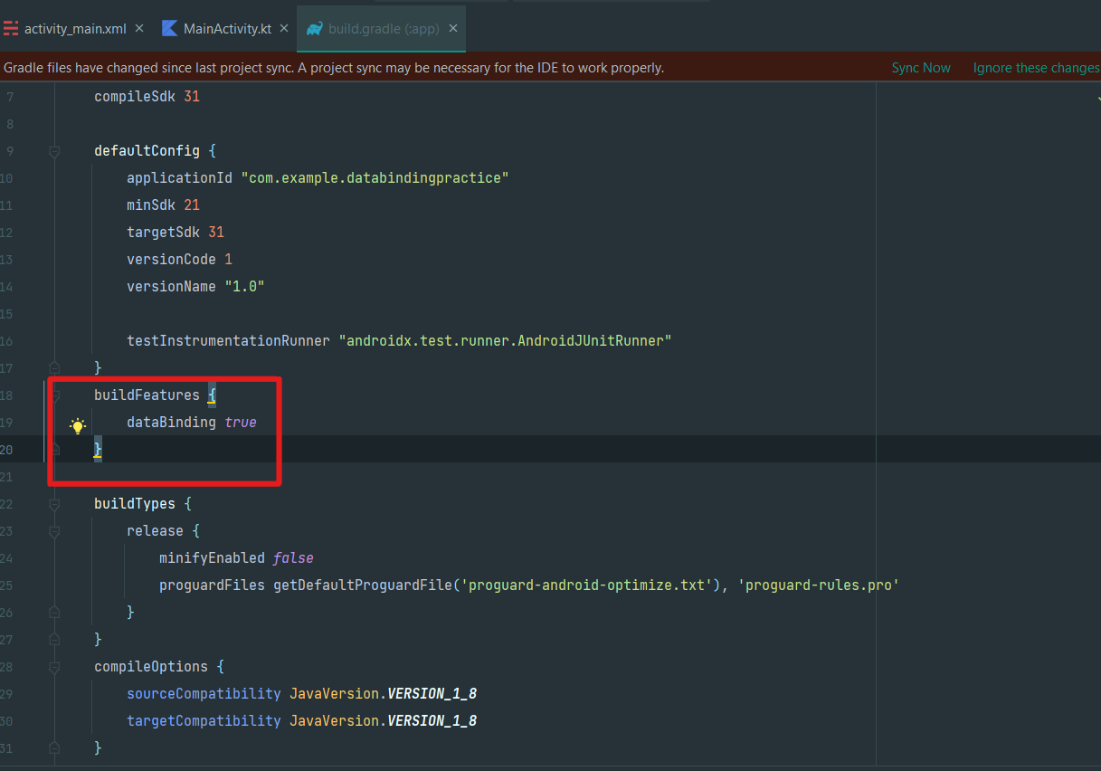The image size is (1101, 771).
Task: Collapse the buildTypes block with its gutter icon
Action: point(53,503)
